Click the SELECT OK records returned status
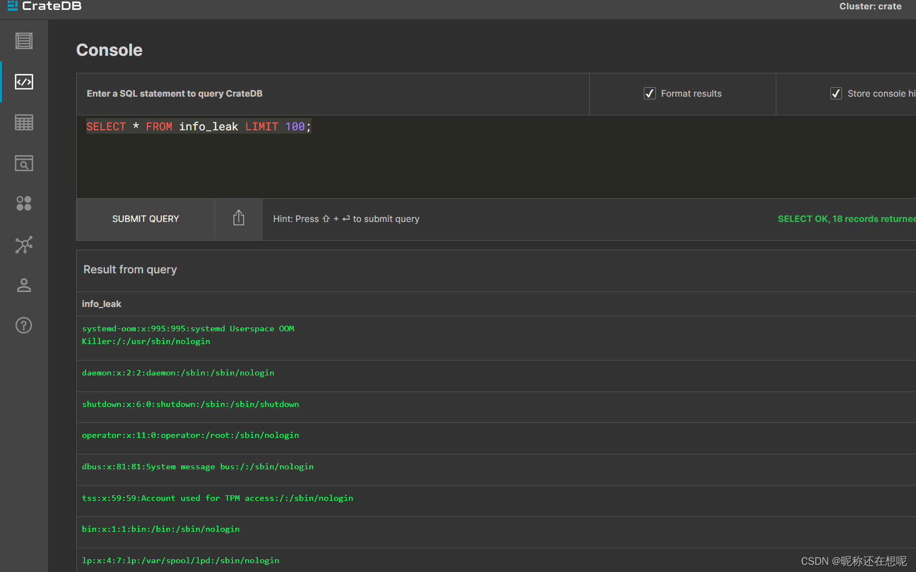Viewport: 916px width, 572px height. click(x=846, y=219)
